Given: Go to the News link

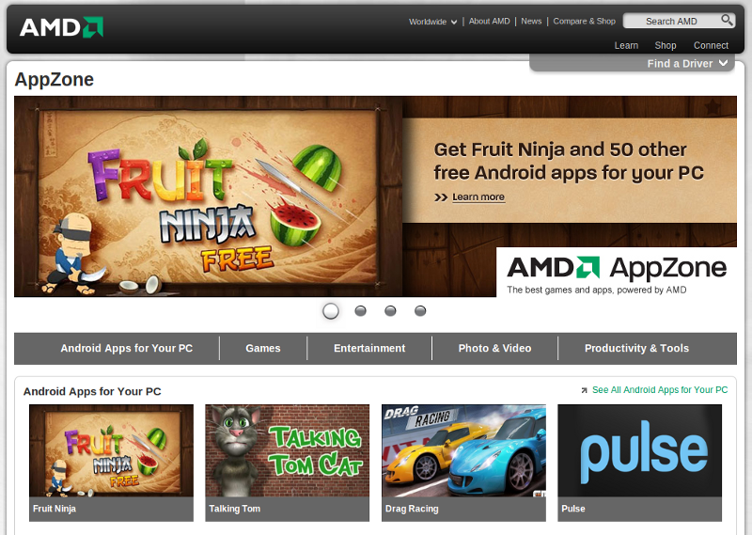Looking at the screenshot, I should pyautogui.click(x=531, y=21).
